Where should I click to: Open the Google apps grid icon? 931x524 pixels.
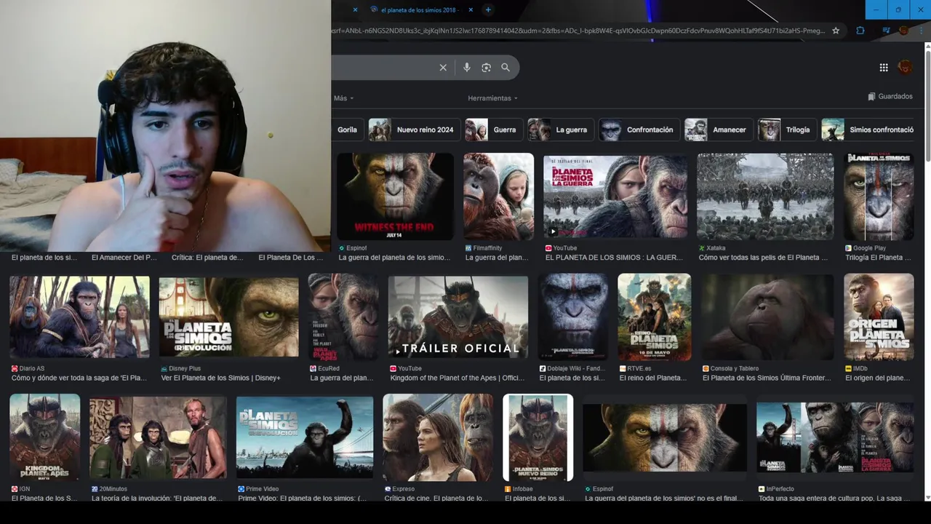pos(884,68)
